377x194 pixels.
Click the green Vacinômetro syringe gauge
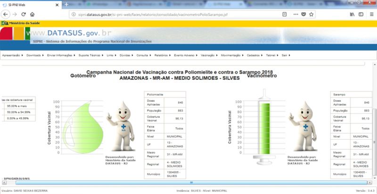point(264,127)
